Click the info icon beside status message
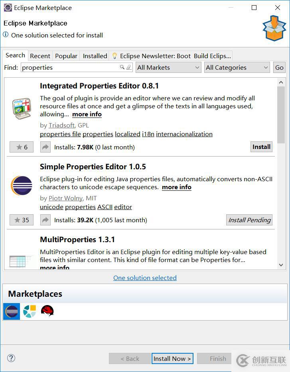Viewport: 290px width, 372px height. pyautogui.click(x=6, y=34)
